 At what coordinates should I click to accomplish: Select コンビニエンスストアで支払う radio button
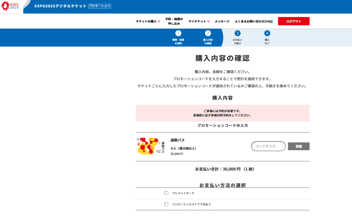pyautogui.click(x=166, y=204)
